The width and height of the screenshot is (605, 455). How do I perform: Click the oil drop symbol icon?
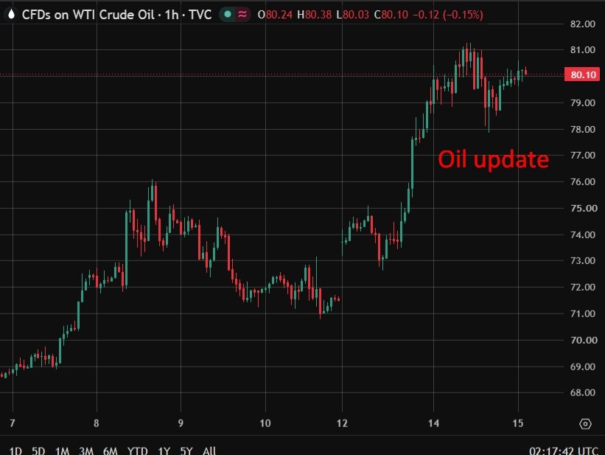click(11, 15)
